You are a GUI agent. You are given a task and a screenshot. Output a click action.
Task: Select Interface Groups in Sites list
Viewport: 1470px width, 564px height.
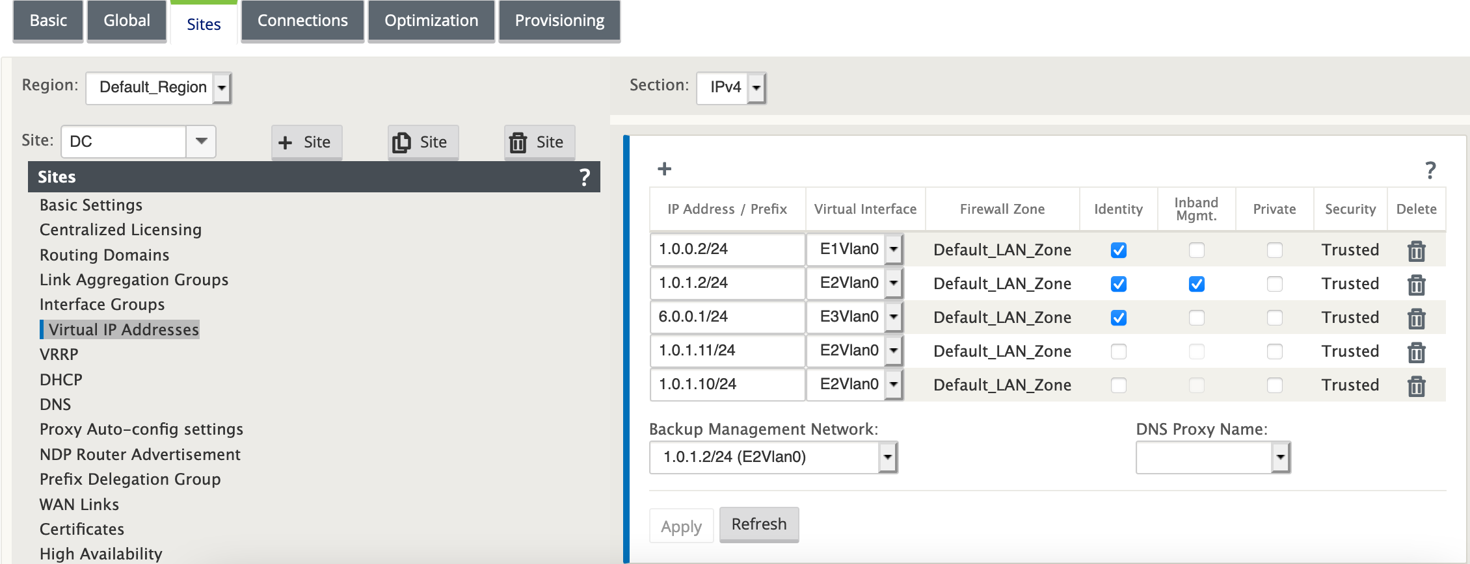[102, 304]
